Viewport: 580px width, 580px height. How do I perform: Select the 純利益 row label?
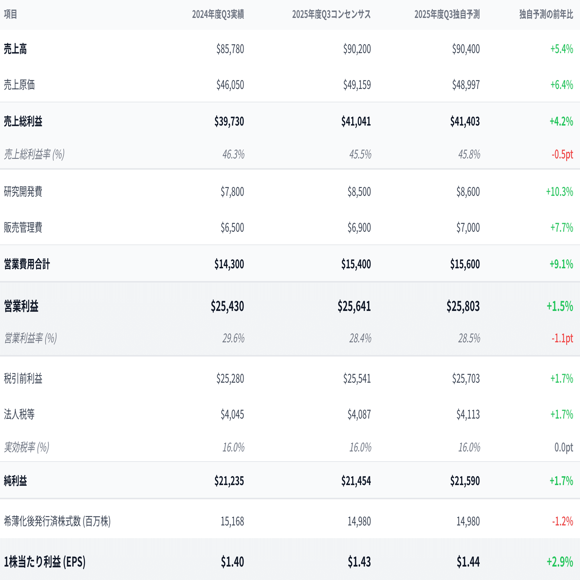click(15, 481)
